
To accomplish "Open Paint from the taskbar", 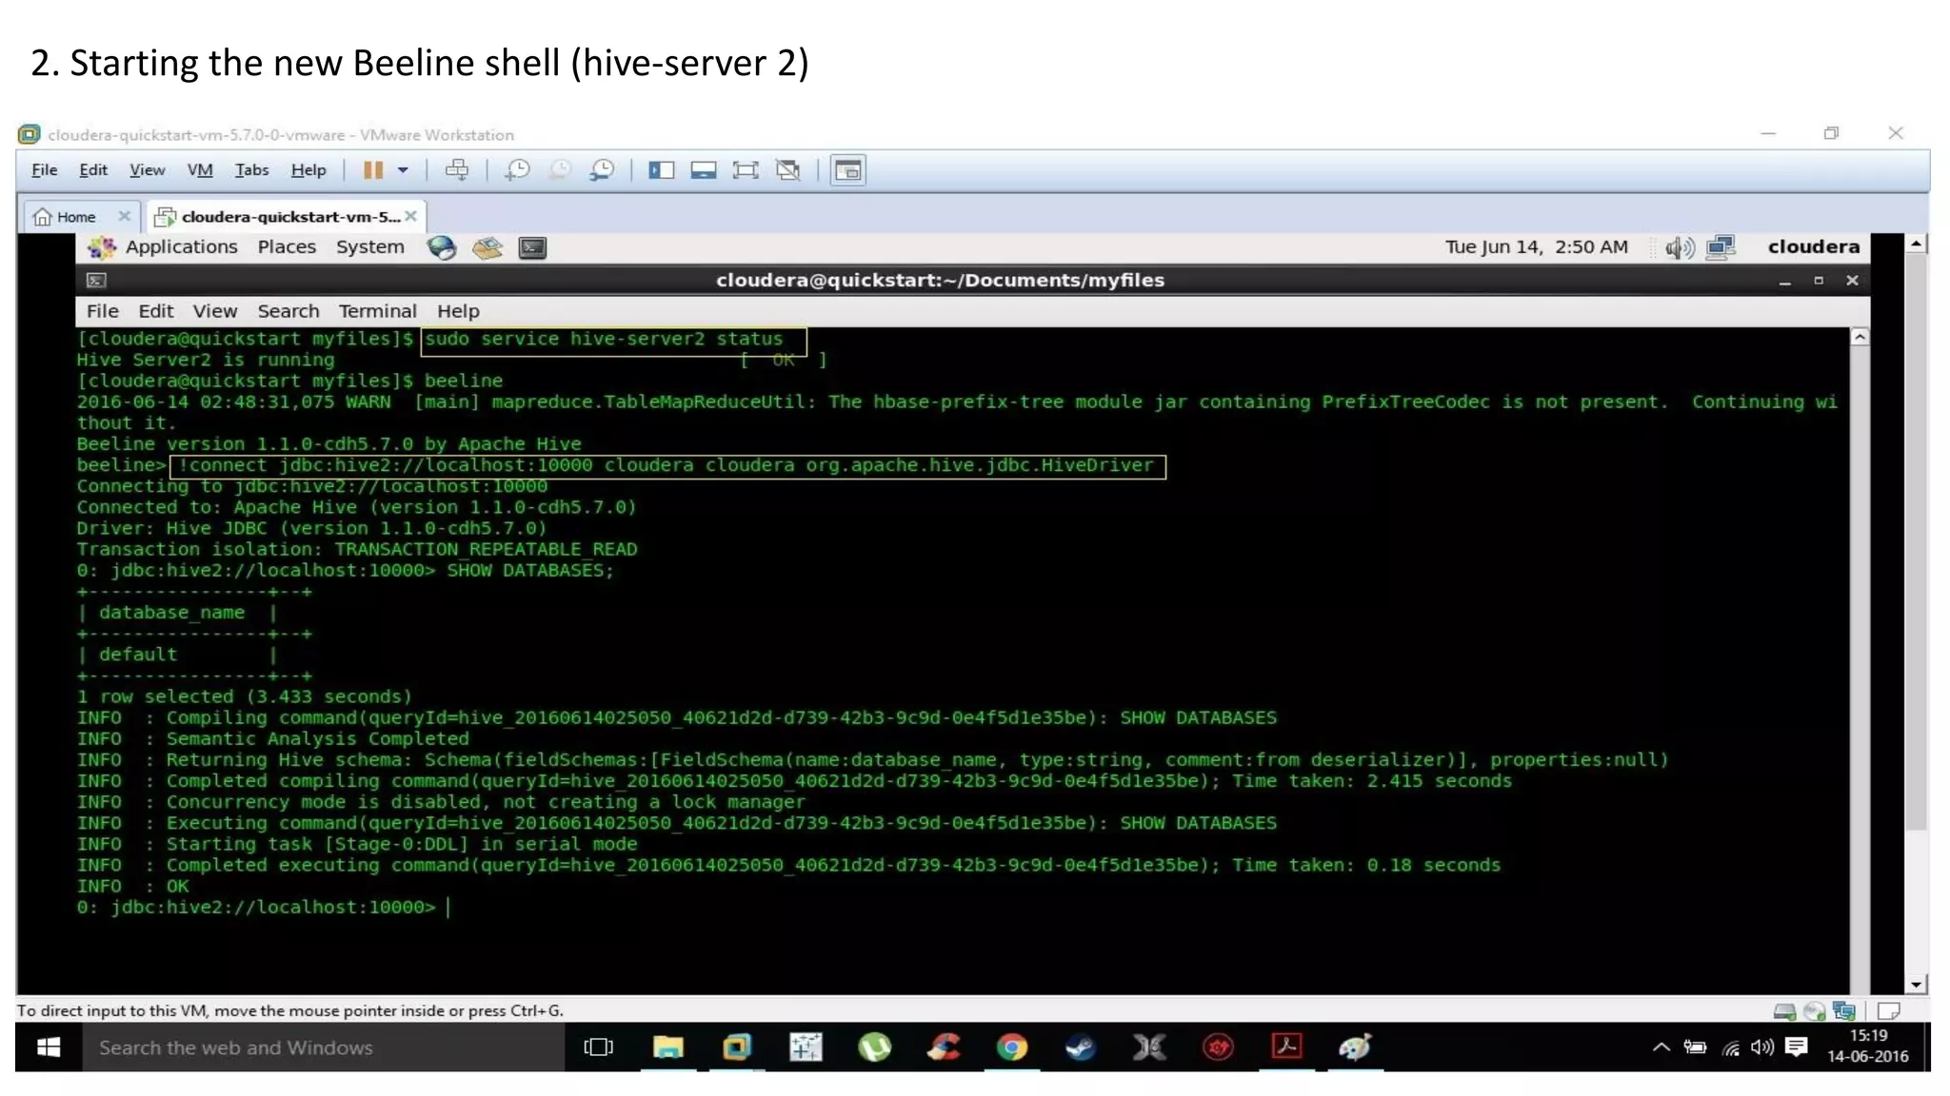I will pyautogui.click(x=1356, y=1047).
